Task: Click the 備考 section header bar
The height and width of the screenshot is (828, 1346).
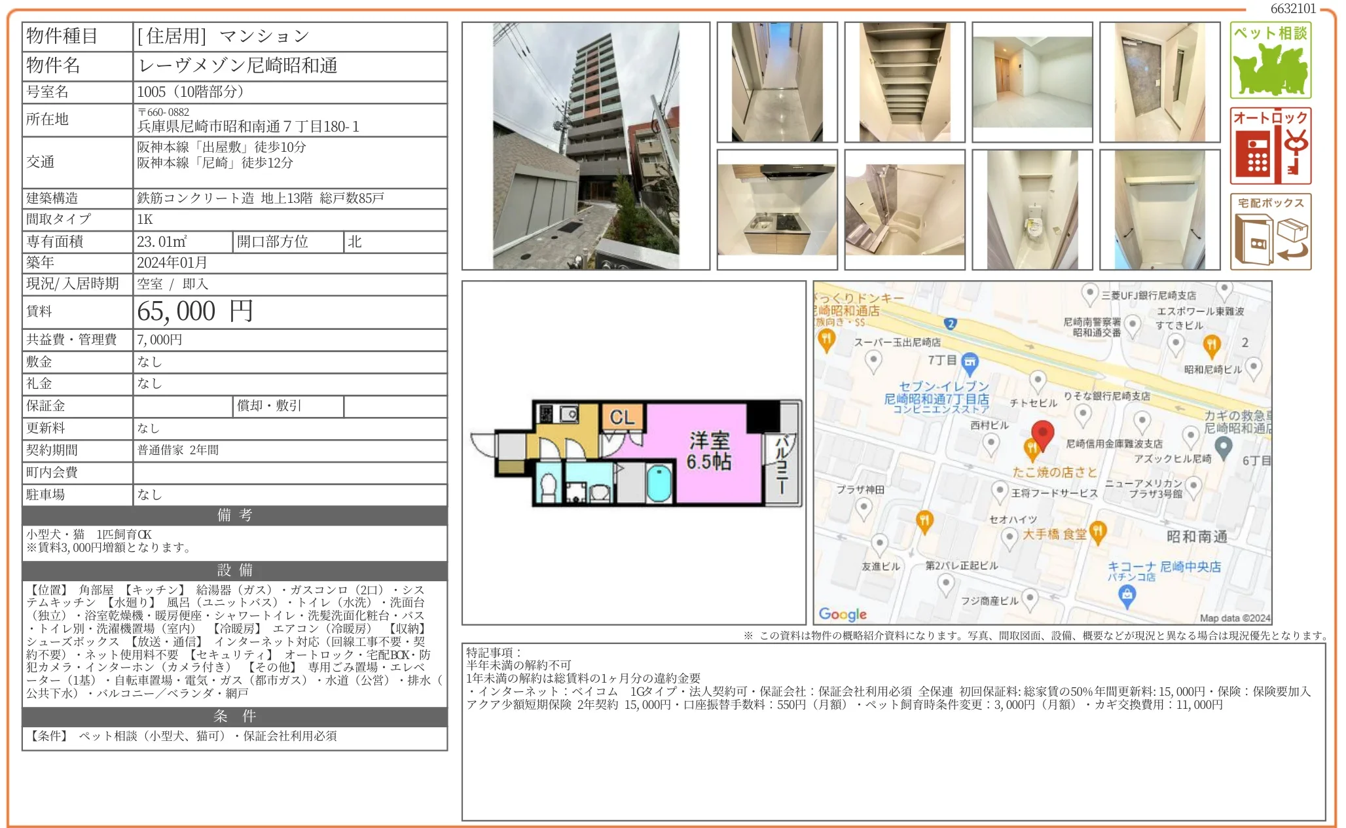Action: pyautogui.click(x=234, y=515)
